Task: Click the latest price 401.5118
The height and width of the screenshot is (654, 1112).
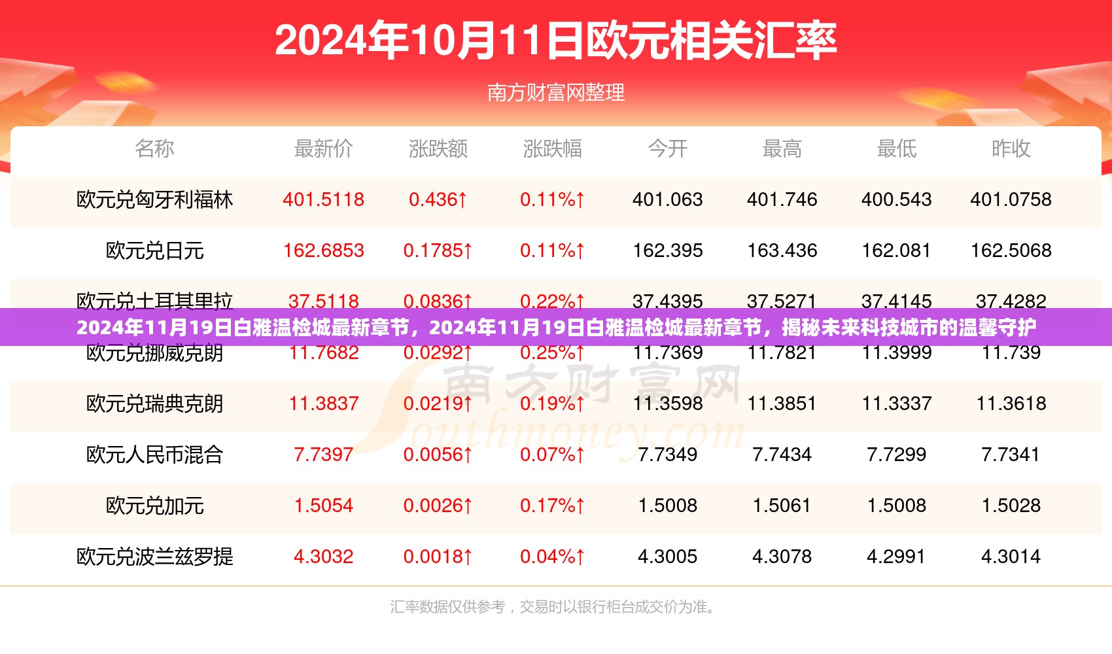Action: (323, 199)
